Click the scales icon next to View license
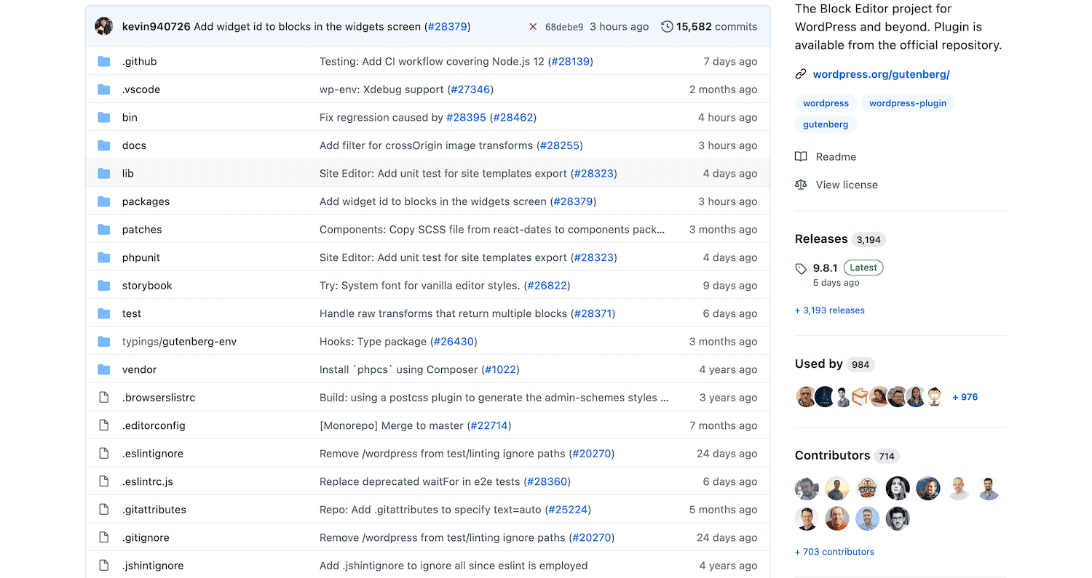This screenshot has width=1092, height=578. point(802,185)
